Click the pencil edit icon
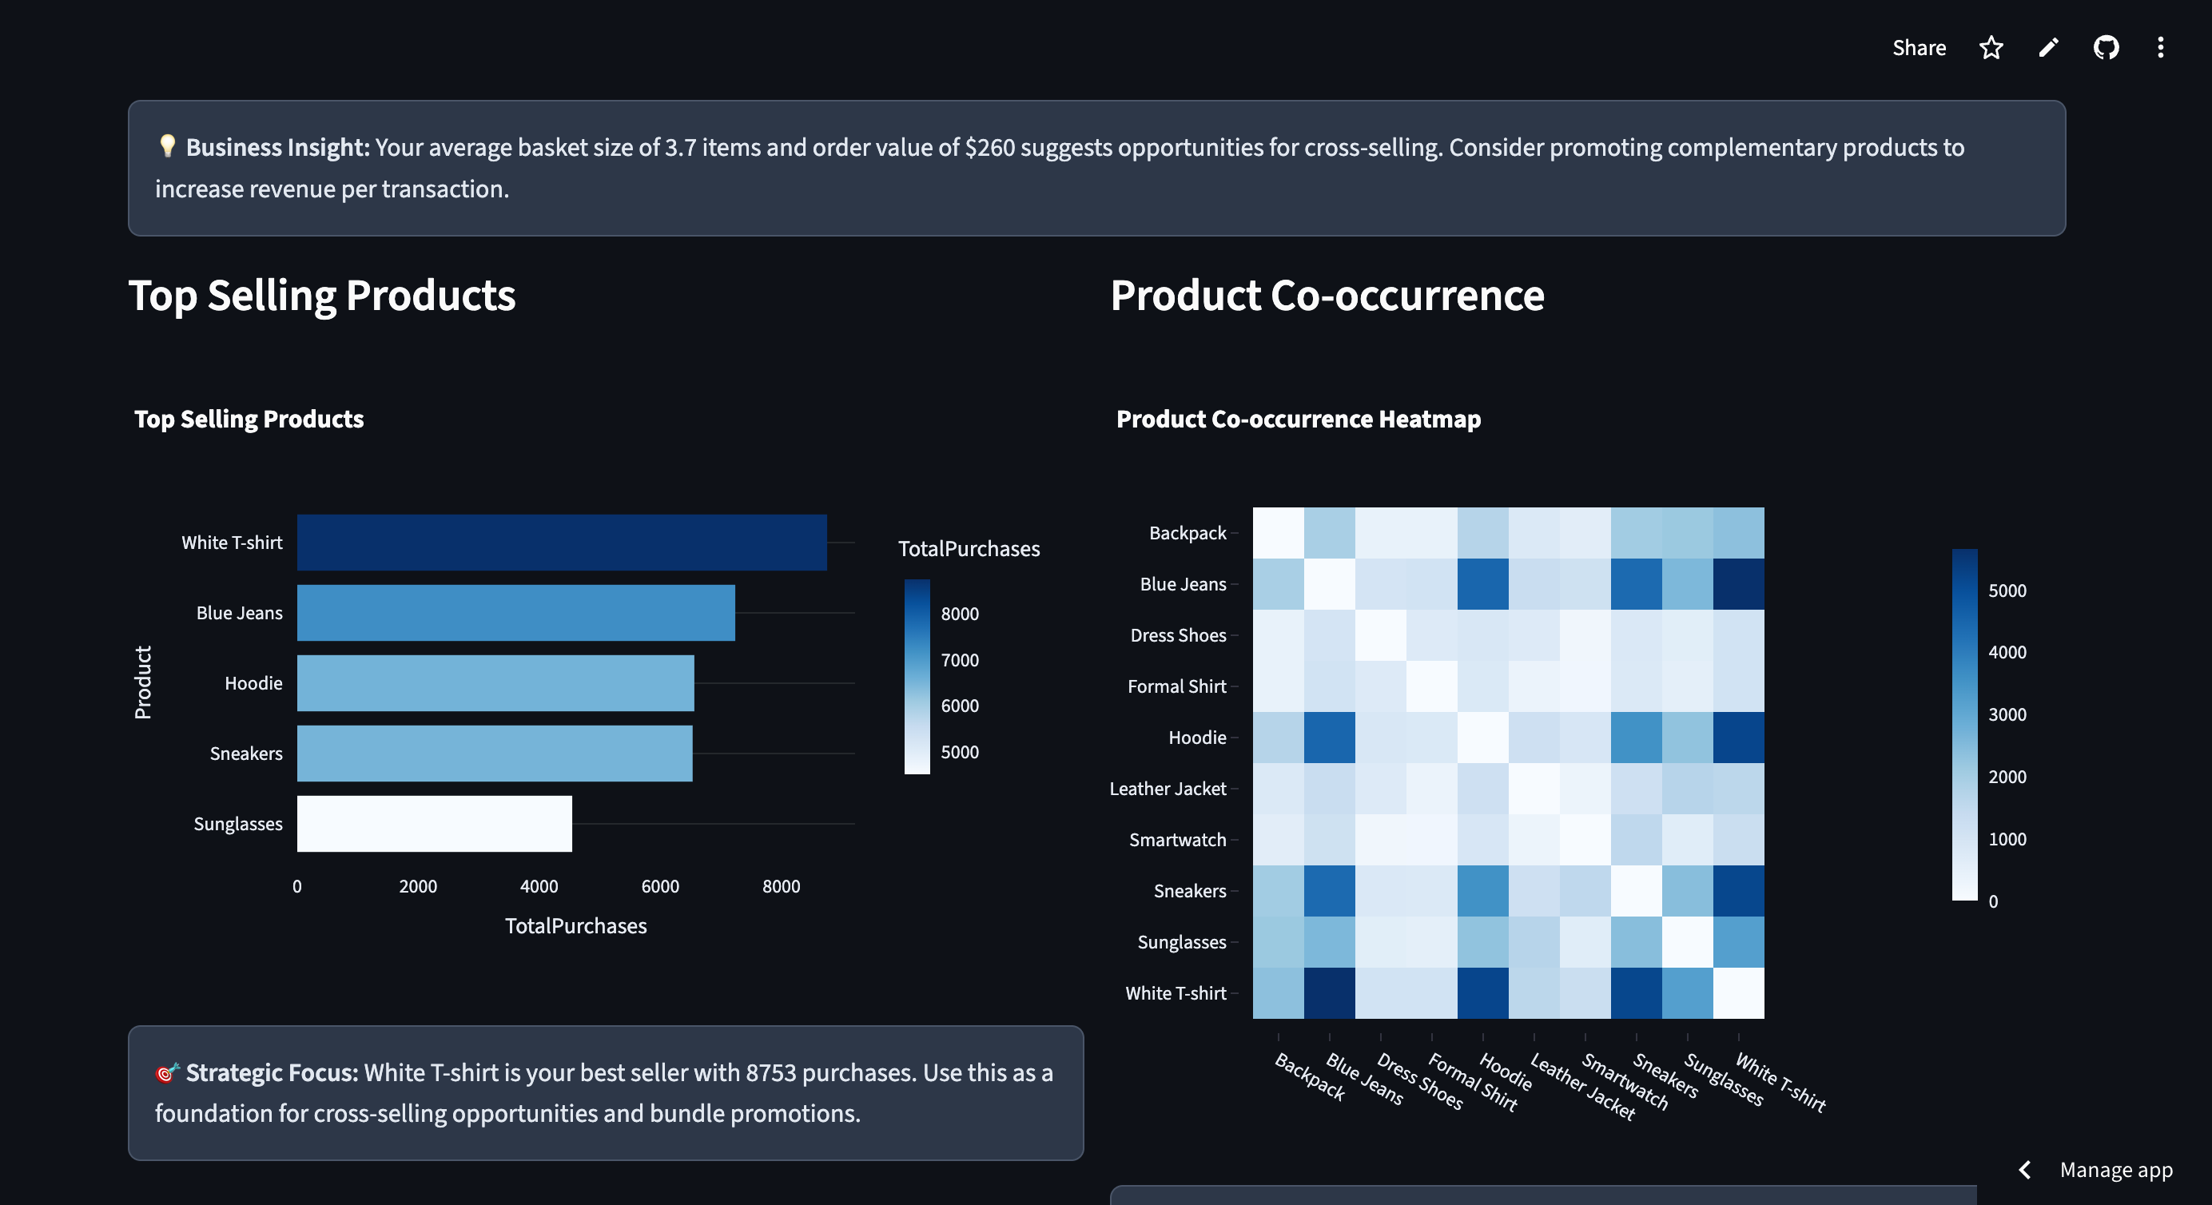This screenshot has height=1205, width=2212. tap(2048, 48)
